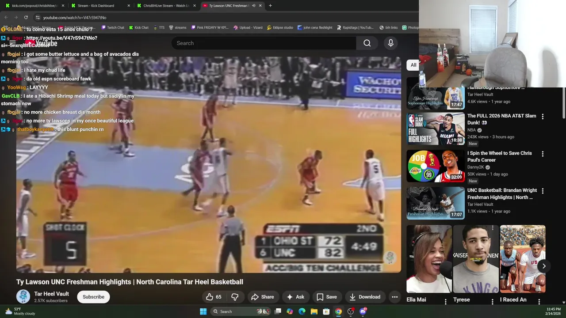Image resolution: width=566 pixels, height=318 pixels.
Task: Open File Explorer from the taskbar
Action: pyautogui.click(x=314, y=311)
